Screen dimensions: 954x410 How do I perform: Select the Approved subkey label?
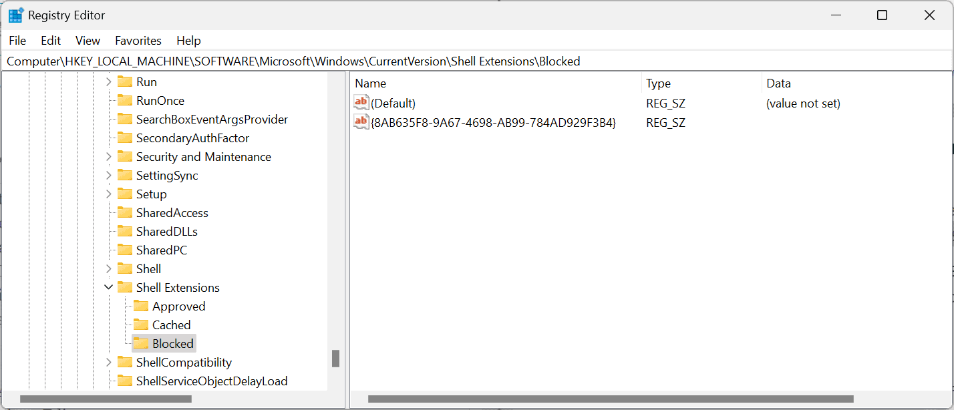click(x=179, y=306)
